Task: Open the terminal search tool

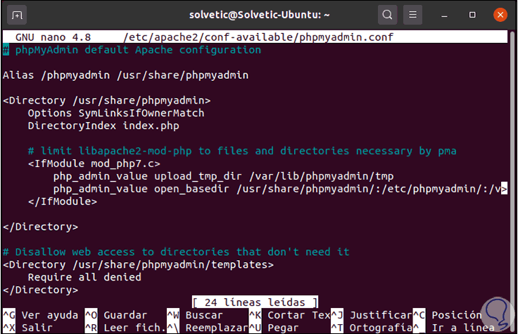Action: [387, 15]
